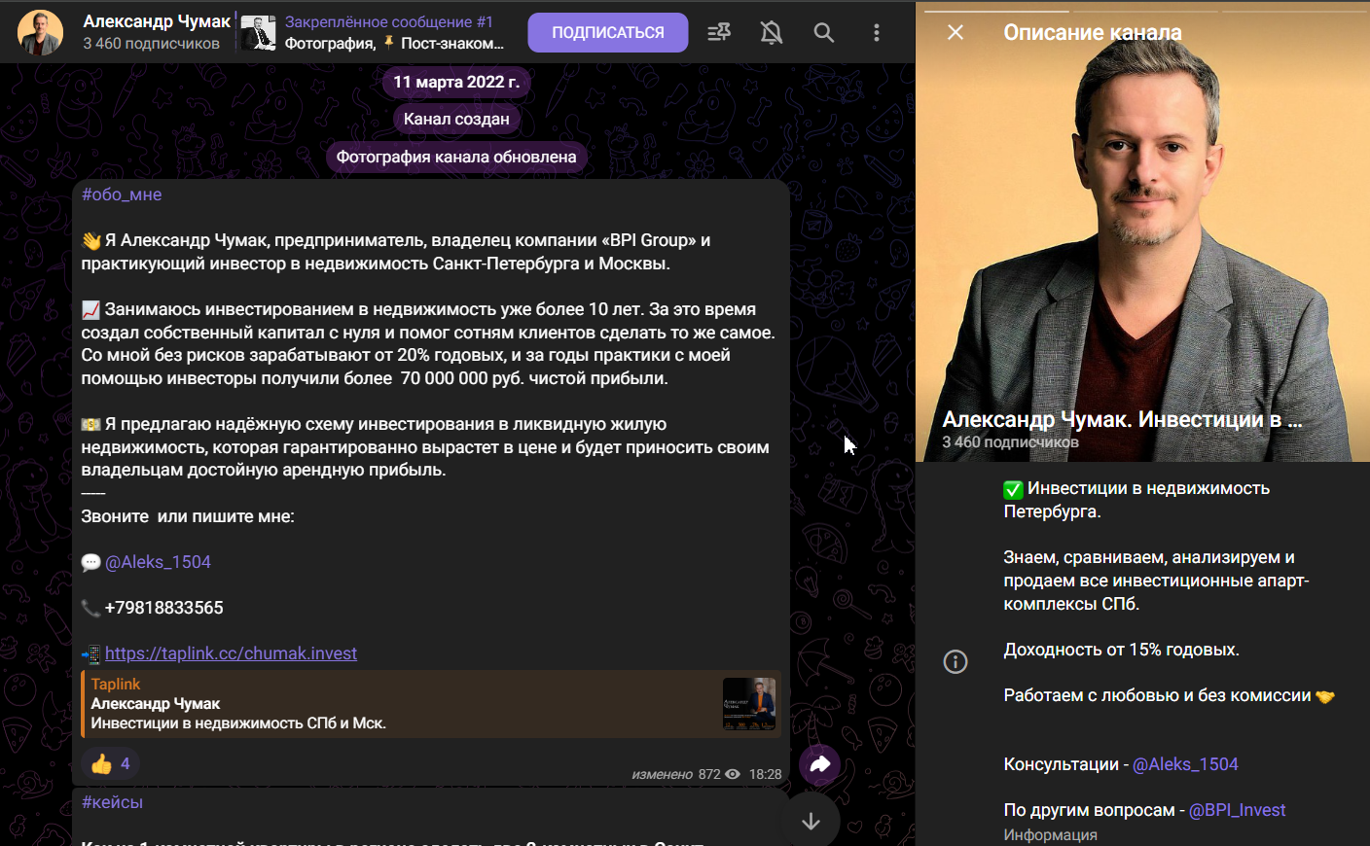Toggle channel notifications bell icon
This screenshot has height=846, width=1370.
tap(772, 32)
